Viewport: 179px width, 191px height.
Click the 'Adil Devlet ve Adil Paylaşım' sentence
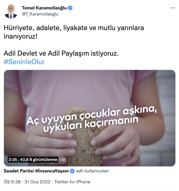(61, 53)
